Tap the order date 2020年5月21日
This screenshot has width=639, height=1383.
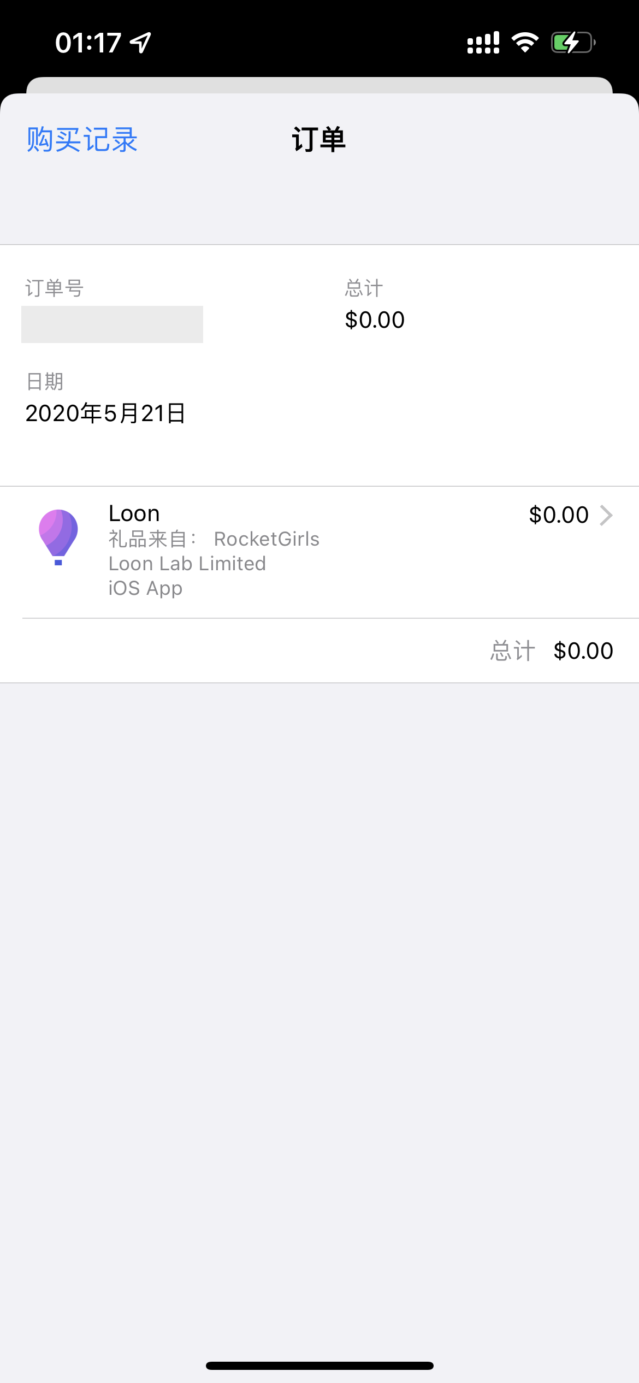pos(105,413)
